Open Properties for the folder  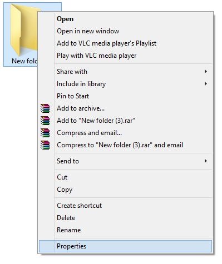point(125,246)
